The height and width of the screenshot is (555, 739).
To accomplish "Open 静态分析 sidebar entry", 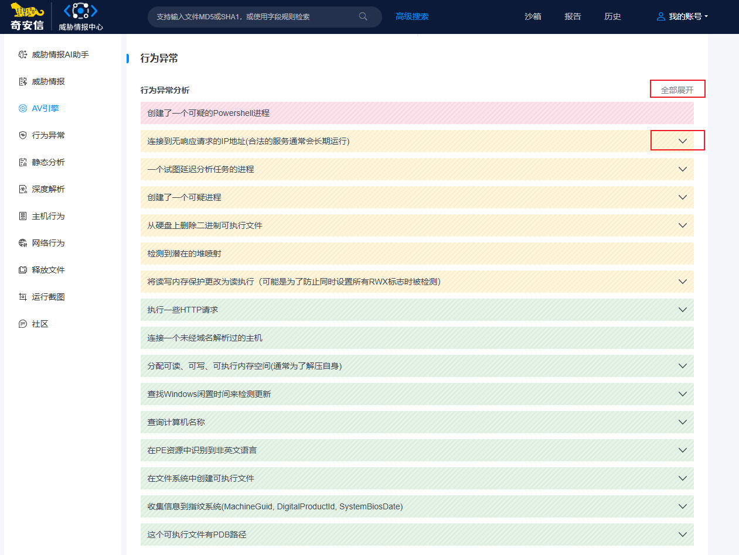I will coord(48,162).
